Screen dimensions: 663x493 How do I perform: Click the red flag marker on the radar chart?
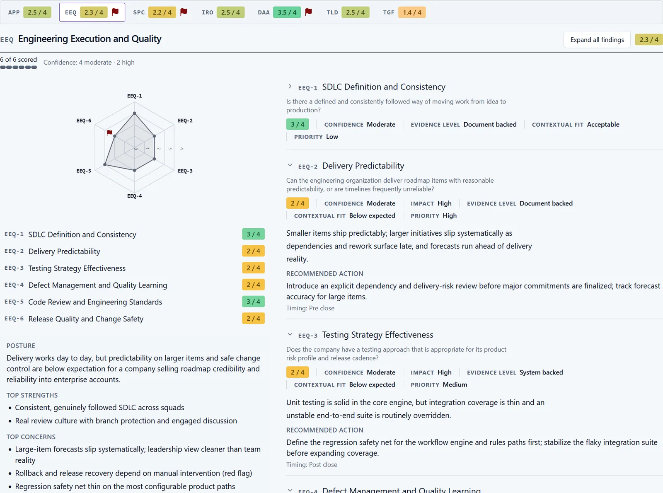[x=109, y=133]
